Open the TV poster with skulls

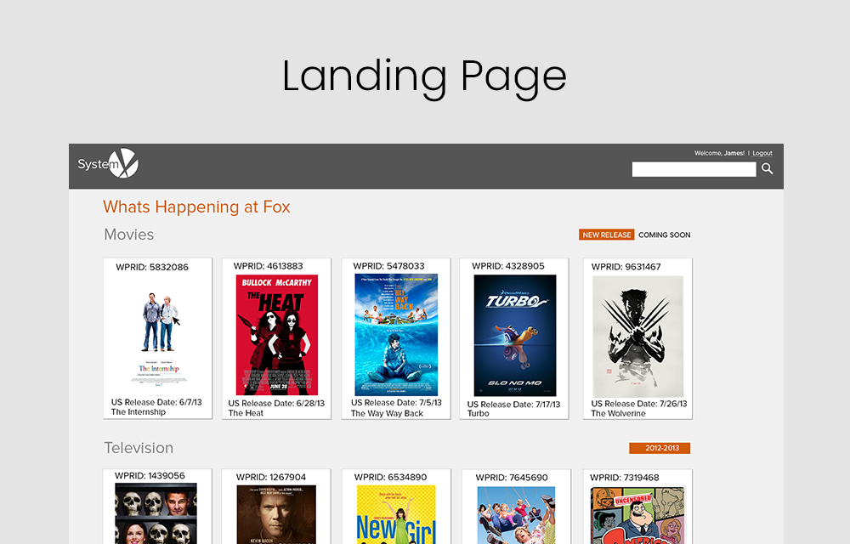[x=156, y=513]
